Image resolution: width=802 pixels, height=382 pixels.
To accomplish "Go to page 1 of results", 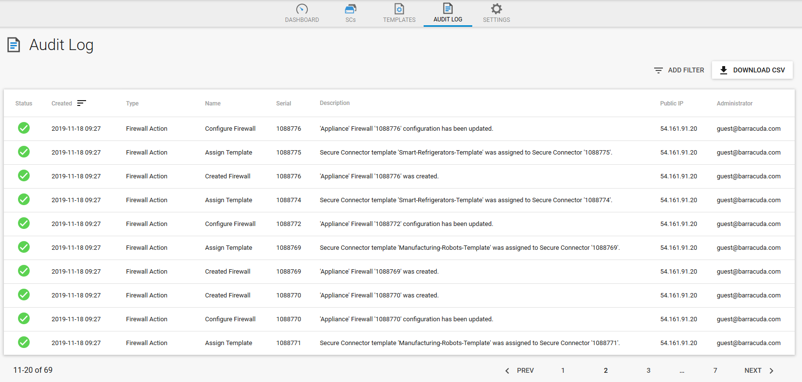I will point(563,370).
